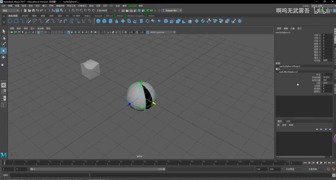Create a NURBS cylinder from the shelf
Screen dimensions: 336x180
pyautogui.click(x=111, y=21)
